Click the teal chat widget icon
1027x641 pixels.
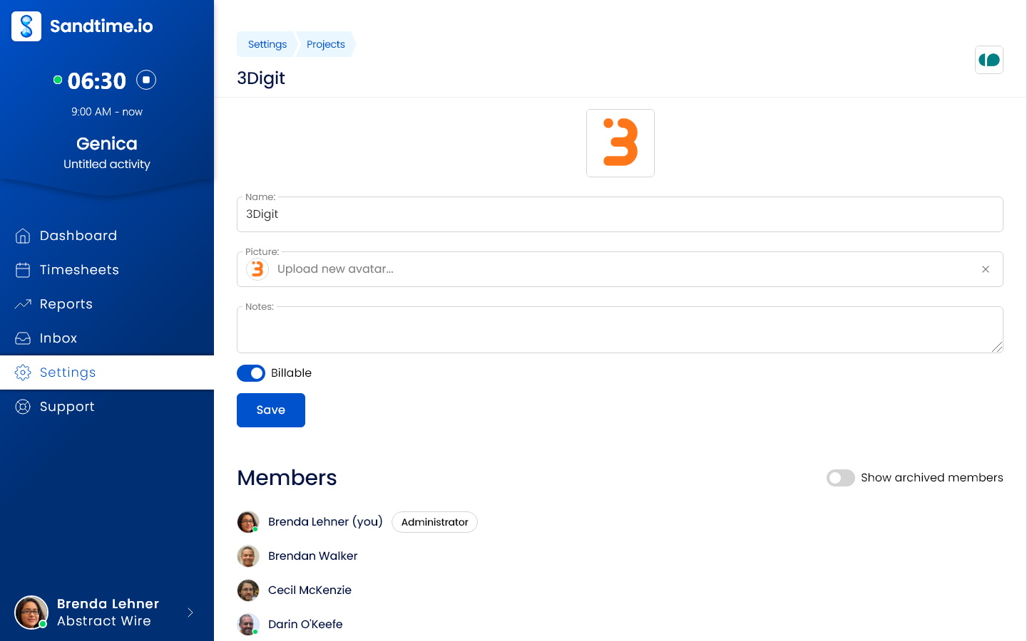pos(988,60)
